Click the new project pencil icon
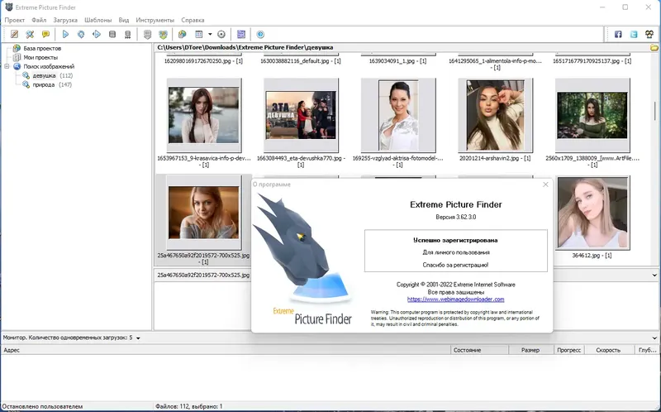 [x=14, y=34]
